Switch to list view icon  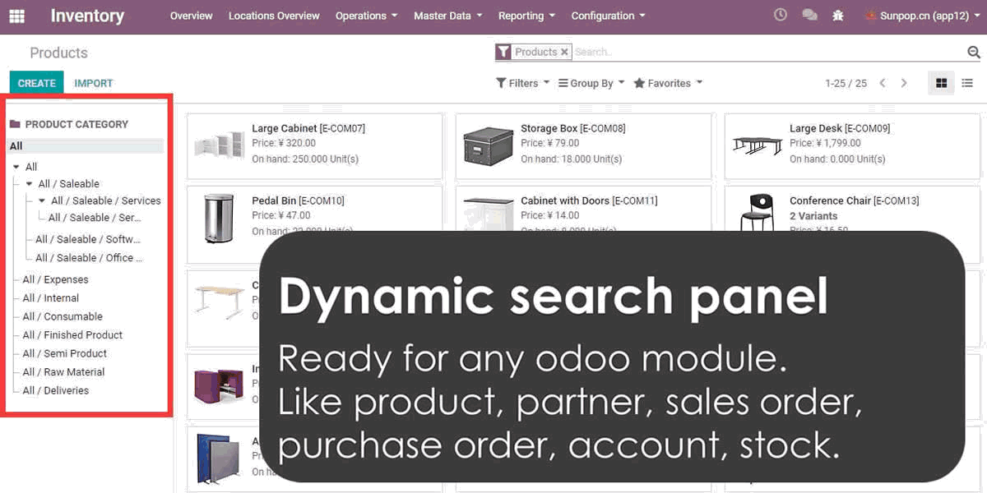pyautogui.click(x=967, y=83)
